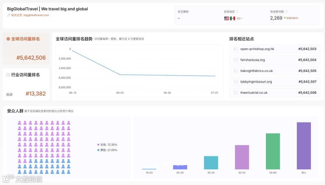Click the pink-purple 45-54 age bar
Screen dimensions: 325x185
click(x=242, y=157)
